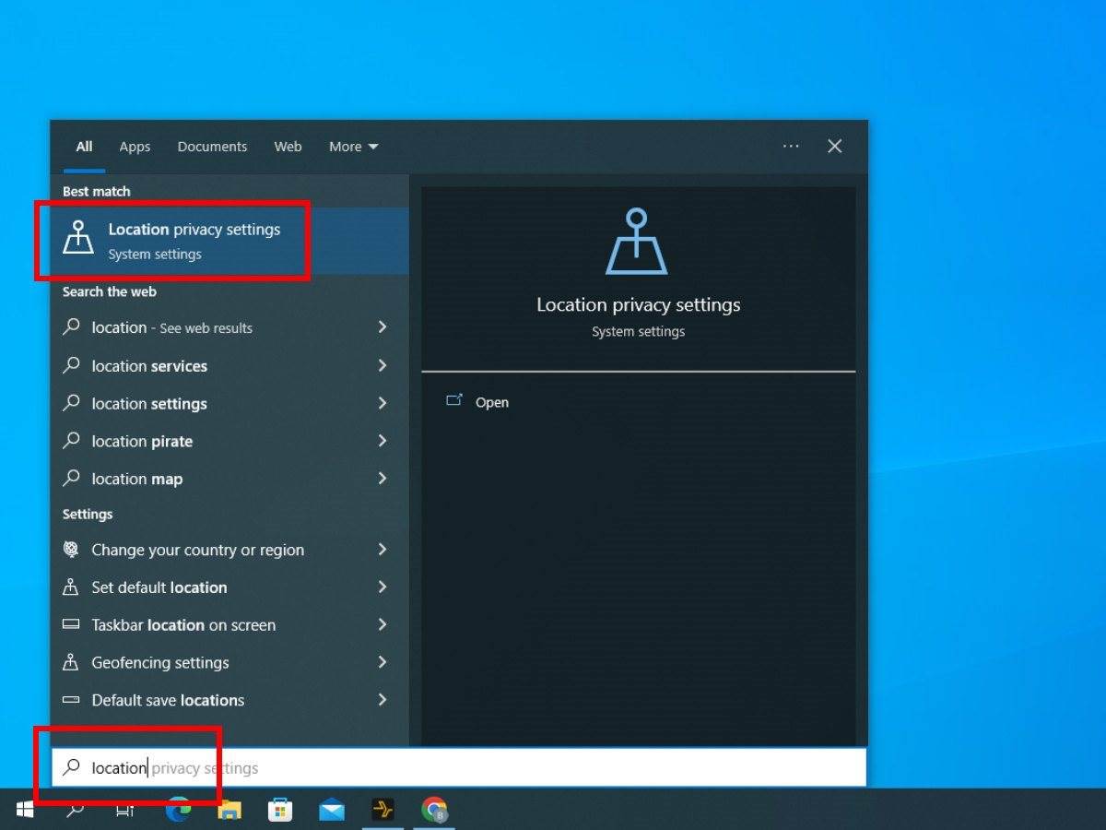Choose 'Taskbar location on screen' result
The height and width of the screenshot is (830, 1106).
tap(183, 625)
